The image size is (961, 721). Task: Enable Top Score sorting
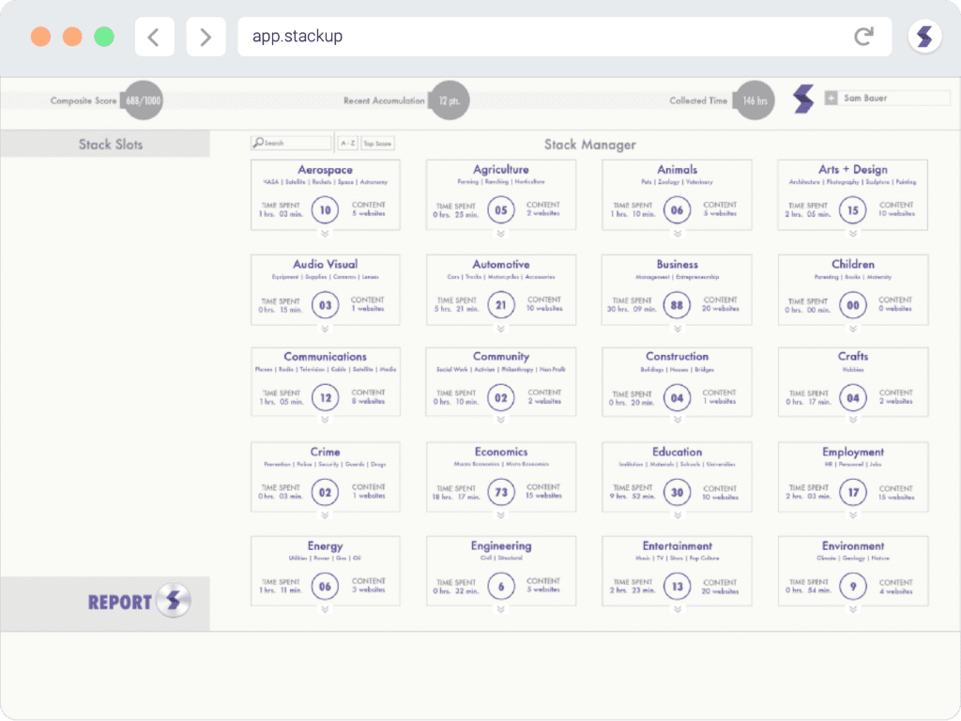pyautogui.click(x=375, y=142)
